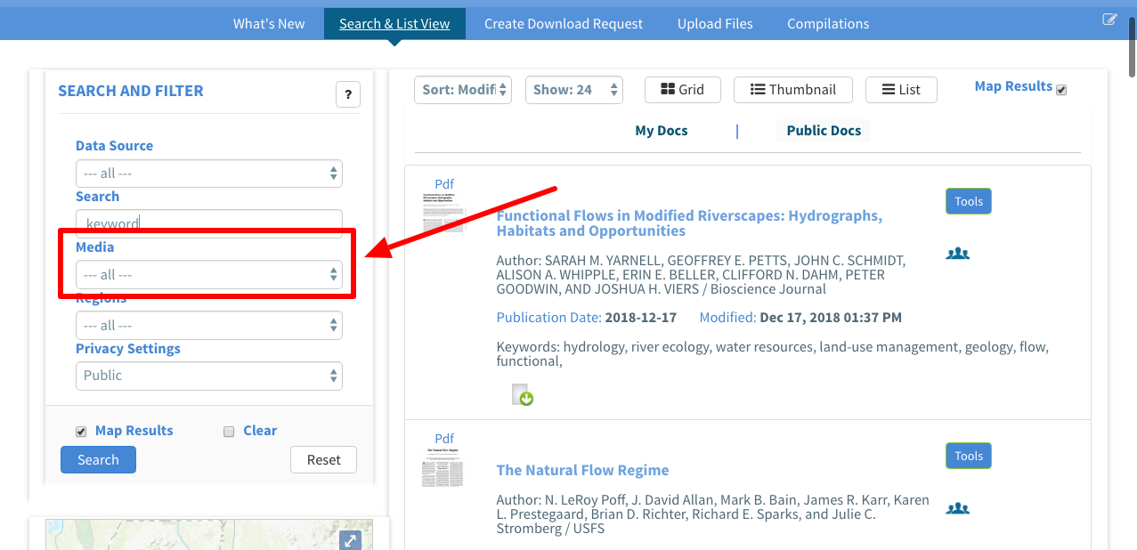Go to the Create Download Request tab
Screen dimensions: 1137x550
coord(563,24)
